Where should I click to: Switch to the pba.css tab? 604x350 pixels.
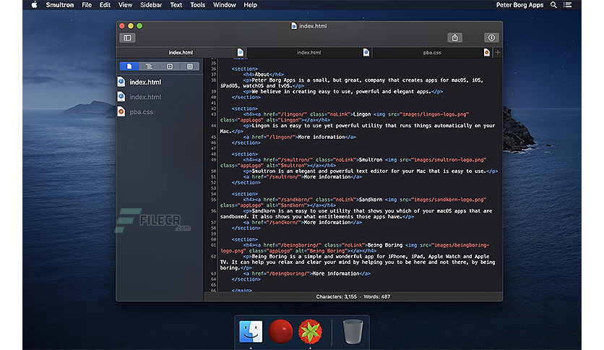[432, 52]
